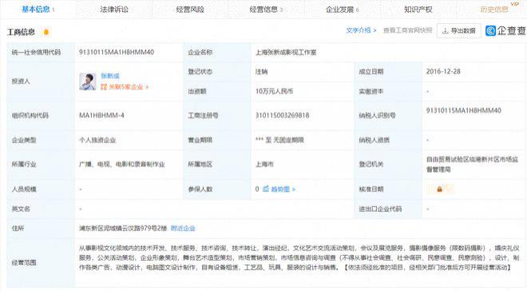Select the 工商信息 section heading
Screen dimensions: 527x291
[21, 32]
